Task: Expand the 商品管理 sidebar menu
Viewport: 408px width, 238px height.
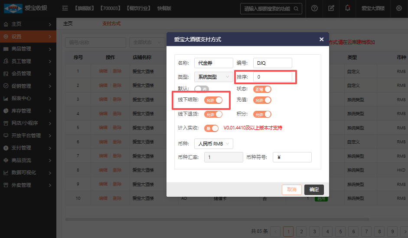Action: point(28,49)
